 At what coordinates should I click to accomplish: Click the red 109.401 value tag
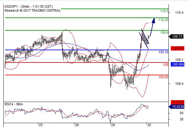[x=178, y=48]
